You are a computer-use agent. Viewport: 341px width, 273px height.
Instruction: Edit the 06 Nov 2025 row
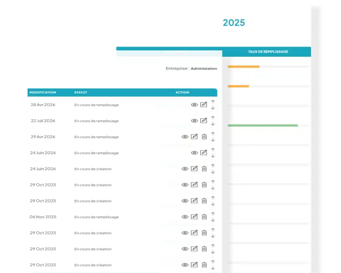coord(194,216)
